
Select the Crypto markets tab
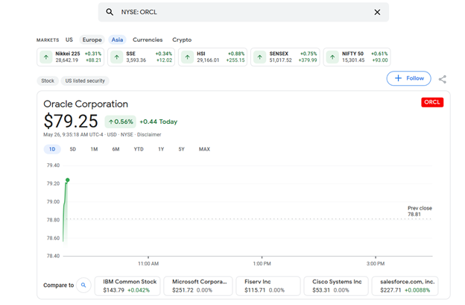[182, 40]
